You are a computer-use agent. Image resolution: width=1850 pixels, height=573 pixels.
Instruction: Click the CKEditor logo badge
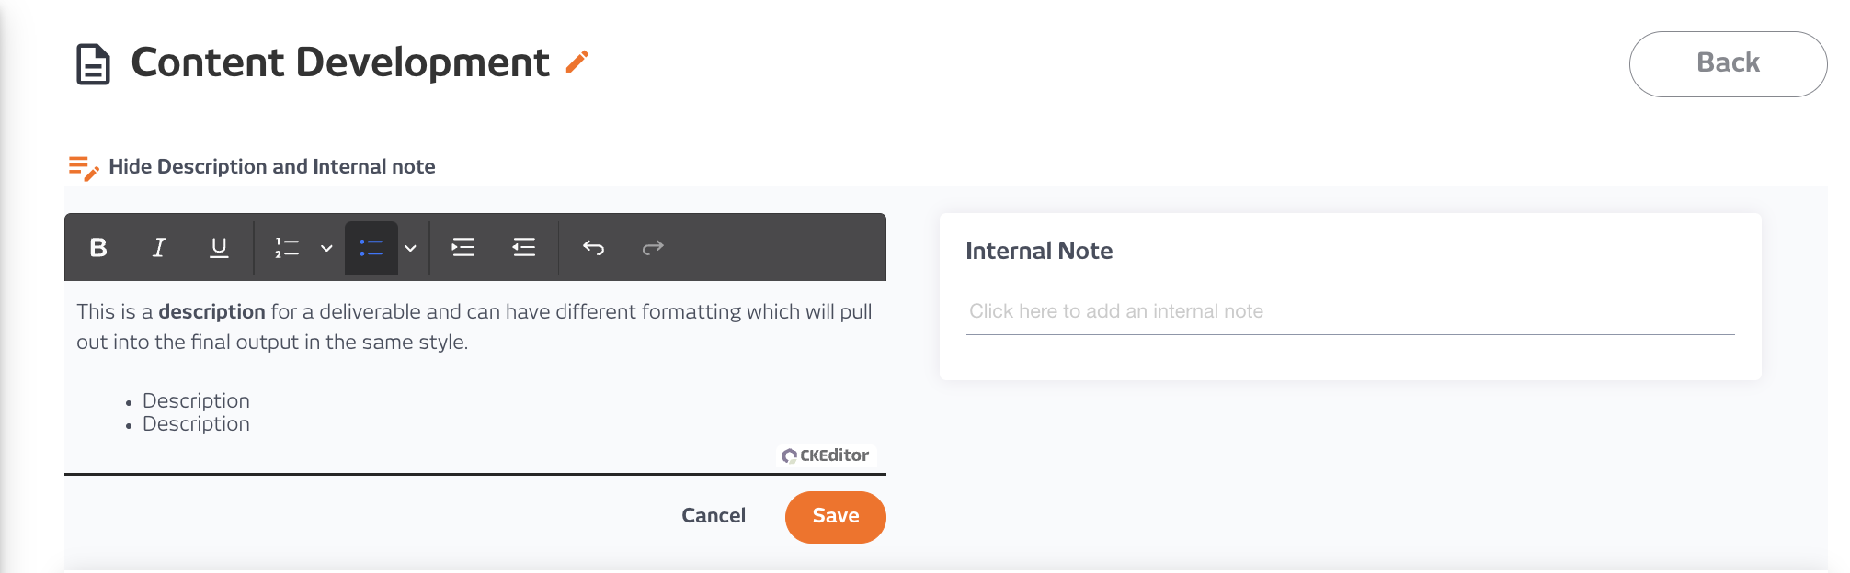click(826, 455)
